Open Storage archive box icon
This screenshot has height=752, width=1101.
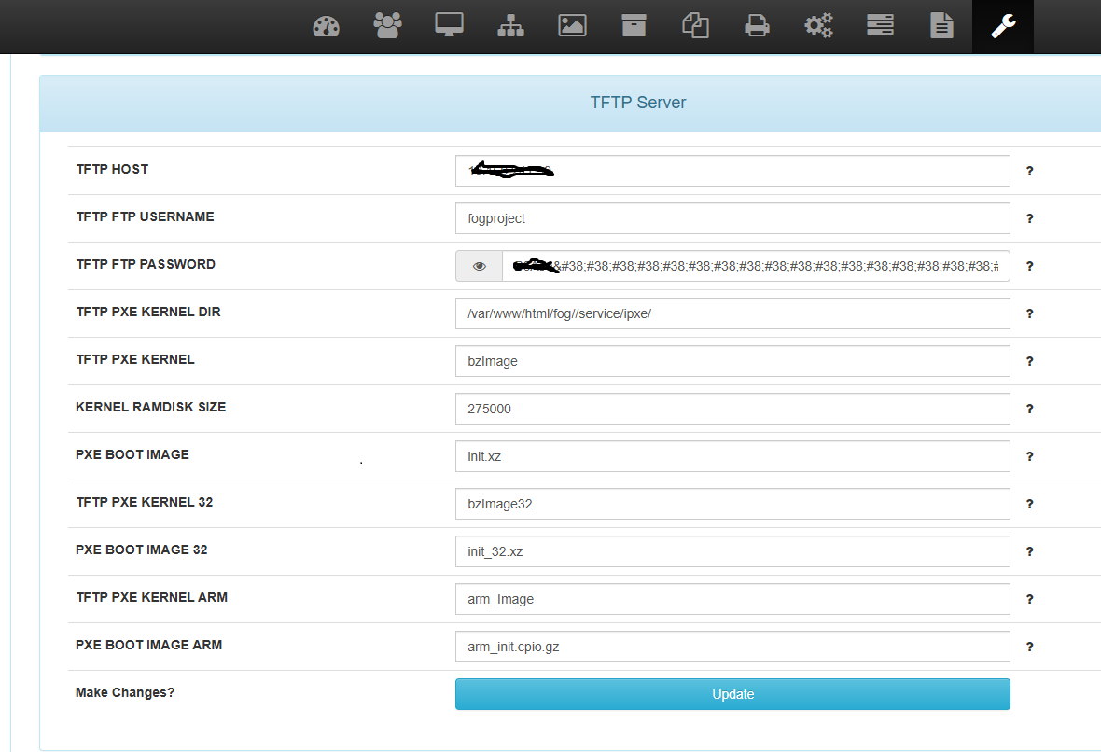point(634,26)
